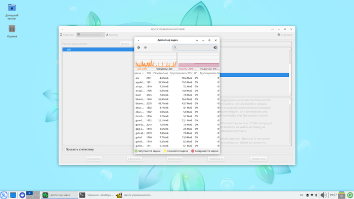354x199 pixels.
Task: Select the acc process row
Action: point(177,78)
